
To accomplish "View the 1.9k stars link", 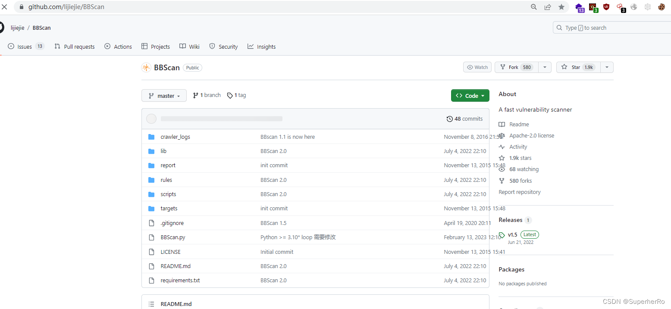I will pos(515,158).
